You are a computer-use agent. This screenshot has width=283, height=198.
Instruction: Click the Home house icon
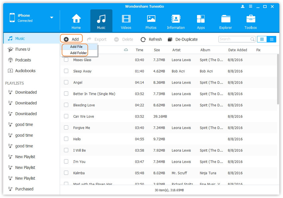pos(76,19)
